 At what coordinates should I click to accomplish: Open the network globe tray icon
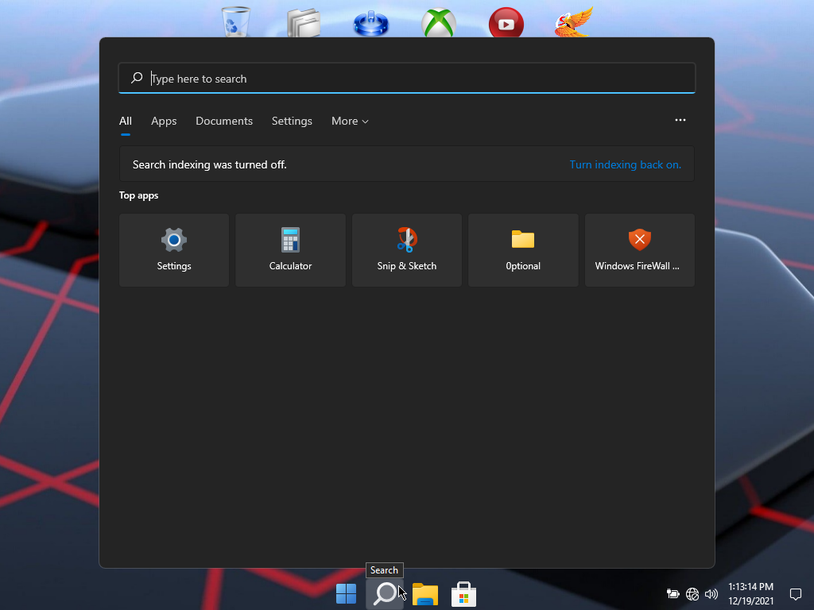[x=692, y=594]
